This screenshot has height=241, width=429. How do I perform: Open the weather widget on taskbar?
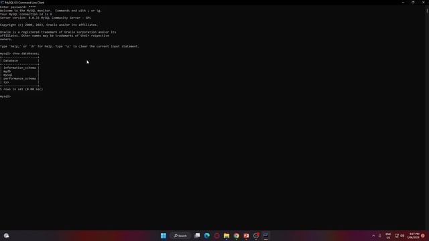[6, 236]
